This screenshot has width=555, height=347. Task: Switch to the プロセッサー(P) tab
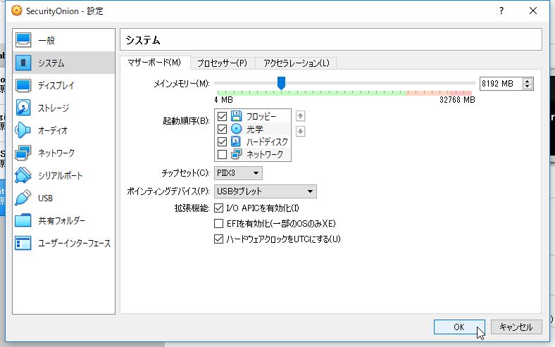[x=222, y=63]
